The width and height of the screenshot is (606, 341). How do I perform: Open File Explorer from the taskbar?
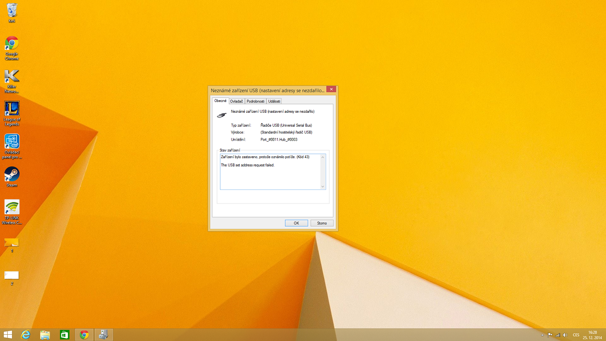(x=45, y=335)
